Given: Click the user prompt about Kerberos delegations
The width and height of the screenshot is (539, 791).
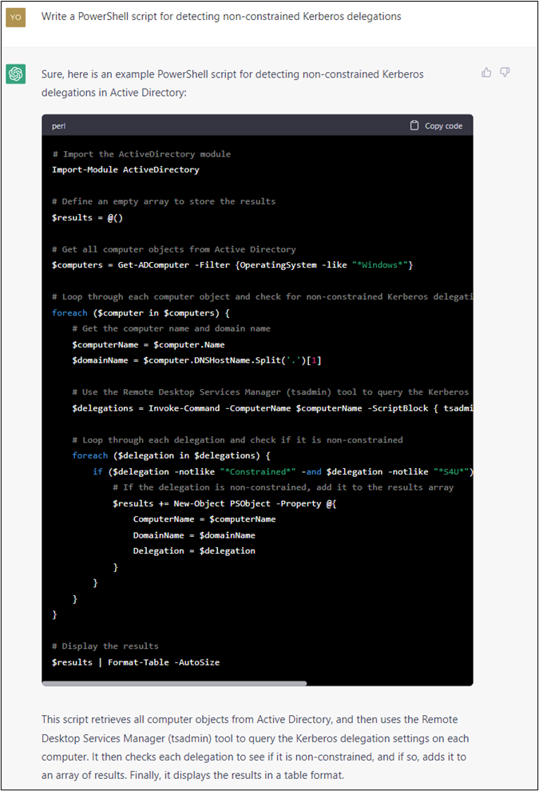Looking at the screenshot, I should point(221,17).
